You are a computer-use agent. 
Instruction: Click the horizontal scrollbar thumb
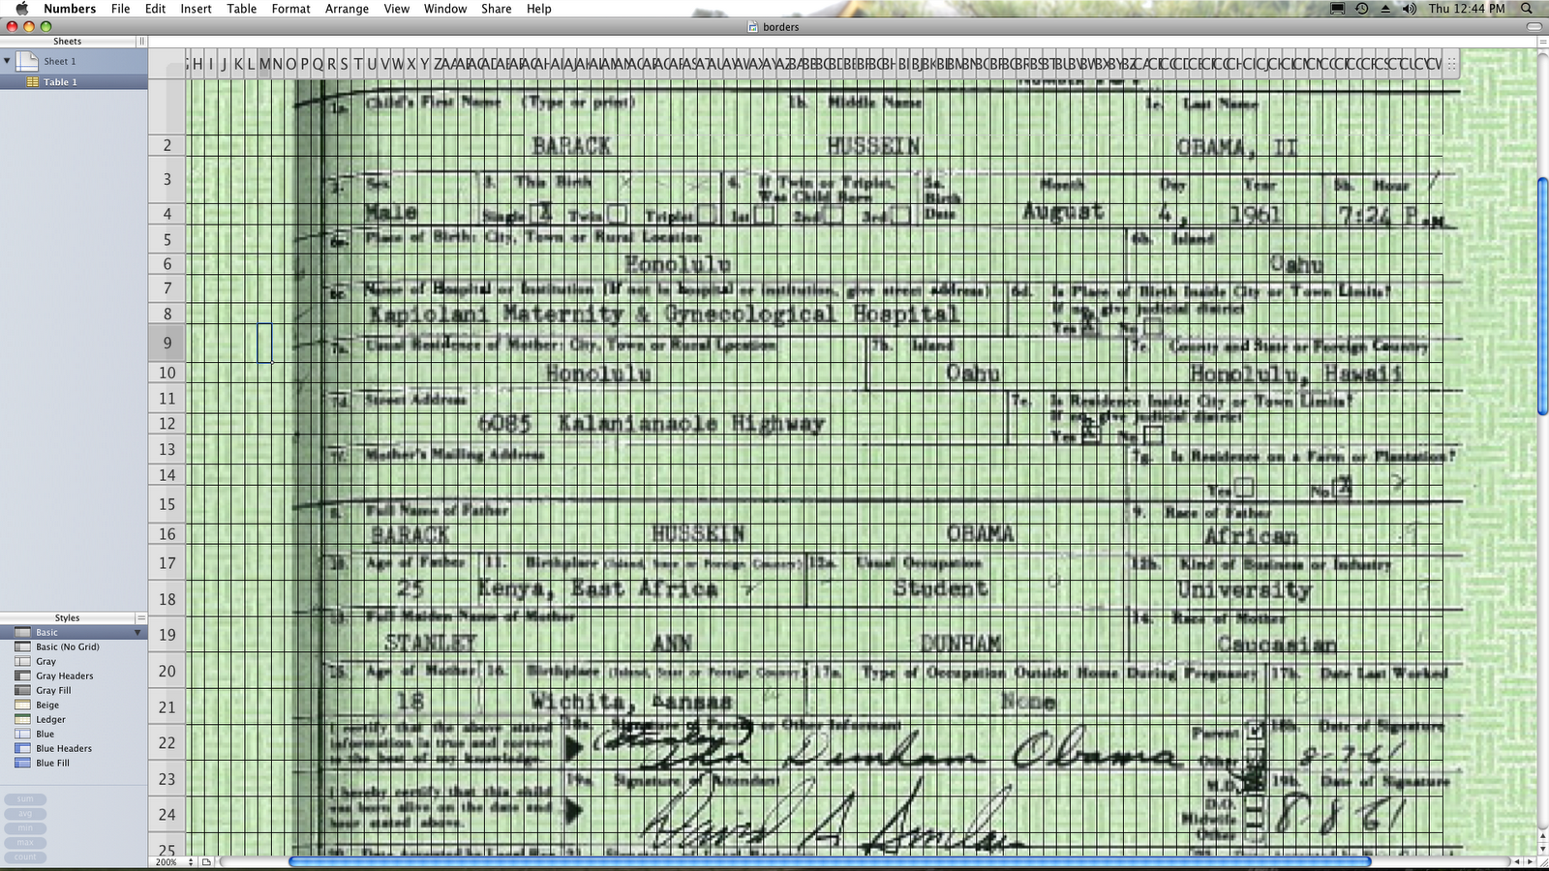[830, 862]
